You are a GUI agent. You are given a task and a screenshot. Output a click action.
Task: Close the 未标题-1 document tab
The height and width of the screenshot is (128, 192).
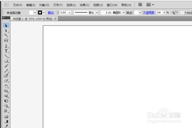[x=55, y=19]
